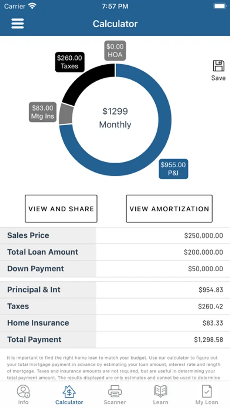Tap the battery indicator in status bar
The image size is (230, 408).
click(x=220, y=6)
